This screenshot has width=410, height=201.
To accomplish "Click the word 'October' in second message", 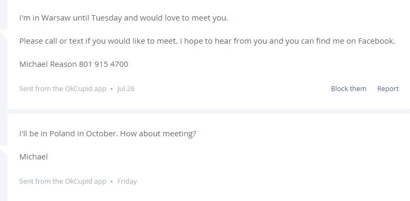I will [102, 134].
